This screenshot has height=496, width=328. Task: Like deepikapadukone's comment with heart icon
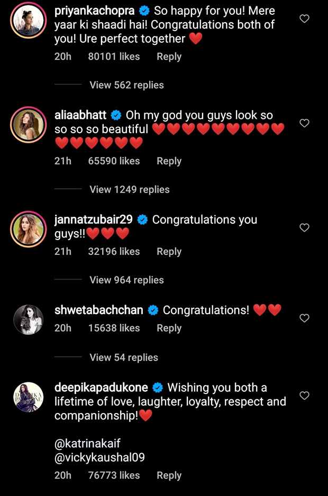(304, 396)
